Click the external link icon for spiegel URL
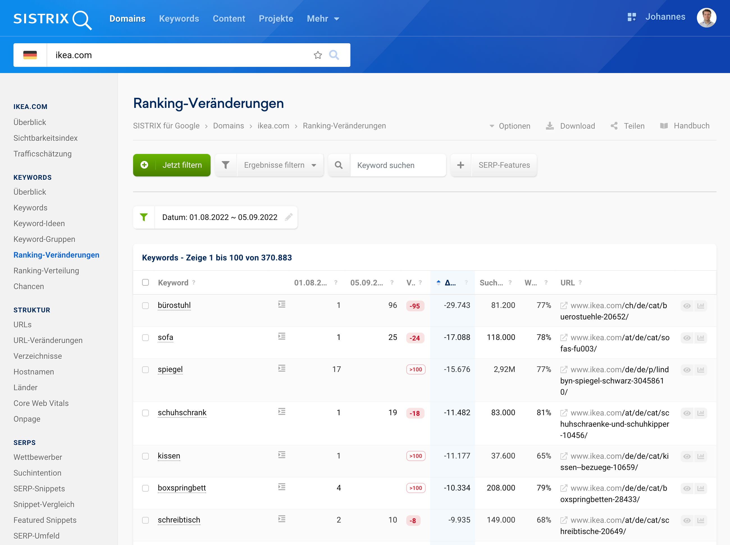 (x=564, y=369)
